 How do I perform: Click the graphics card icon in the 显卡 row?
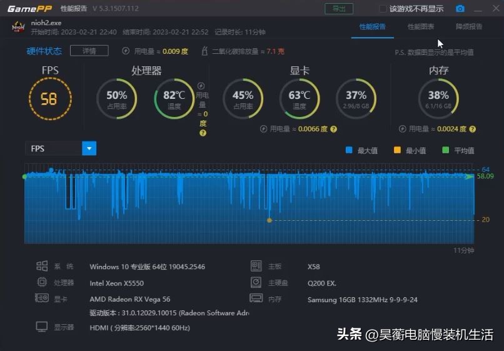point(42,298)
